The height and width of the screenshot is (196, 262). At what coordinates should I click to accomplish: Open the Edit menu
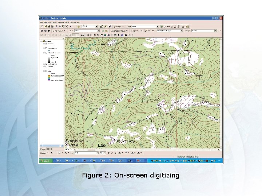click(x=45, y=23)
